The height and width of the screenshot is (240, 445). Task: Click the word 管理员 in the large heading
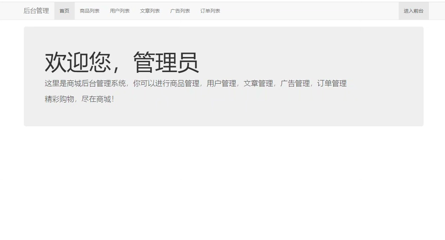coord(166,62)
